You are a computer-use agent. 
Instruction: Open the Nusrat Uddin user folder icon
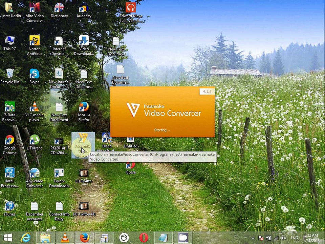coord(10,10)
